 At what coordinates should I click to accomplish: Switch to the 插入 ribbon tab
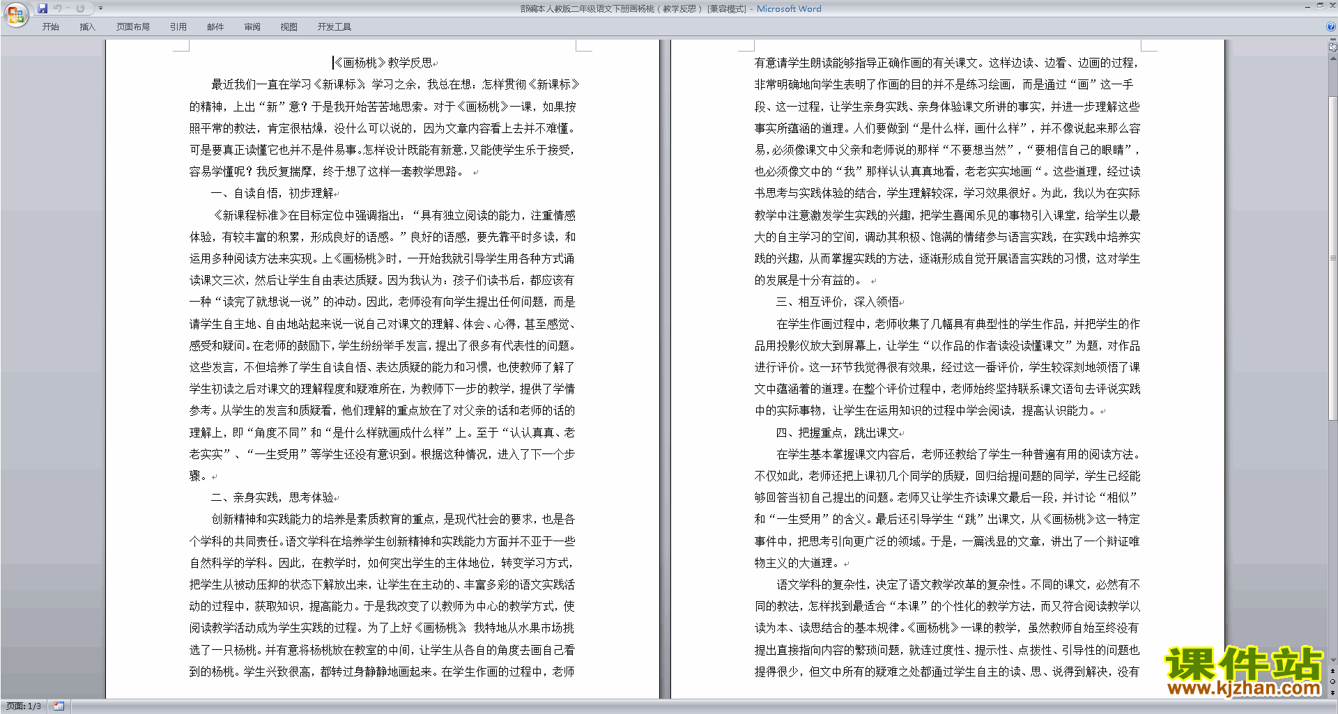click(87, 26)
